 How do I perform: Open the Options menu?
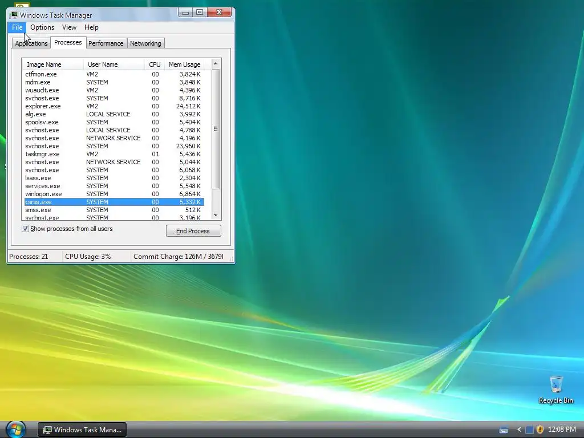[x=42, y=27]
